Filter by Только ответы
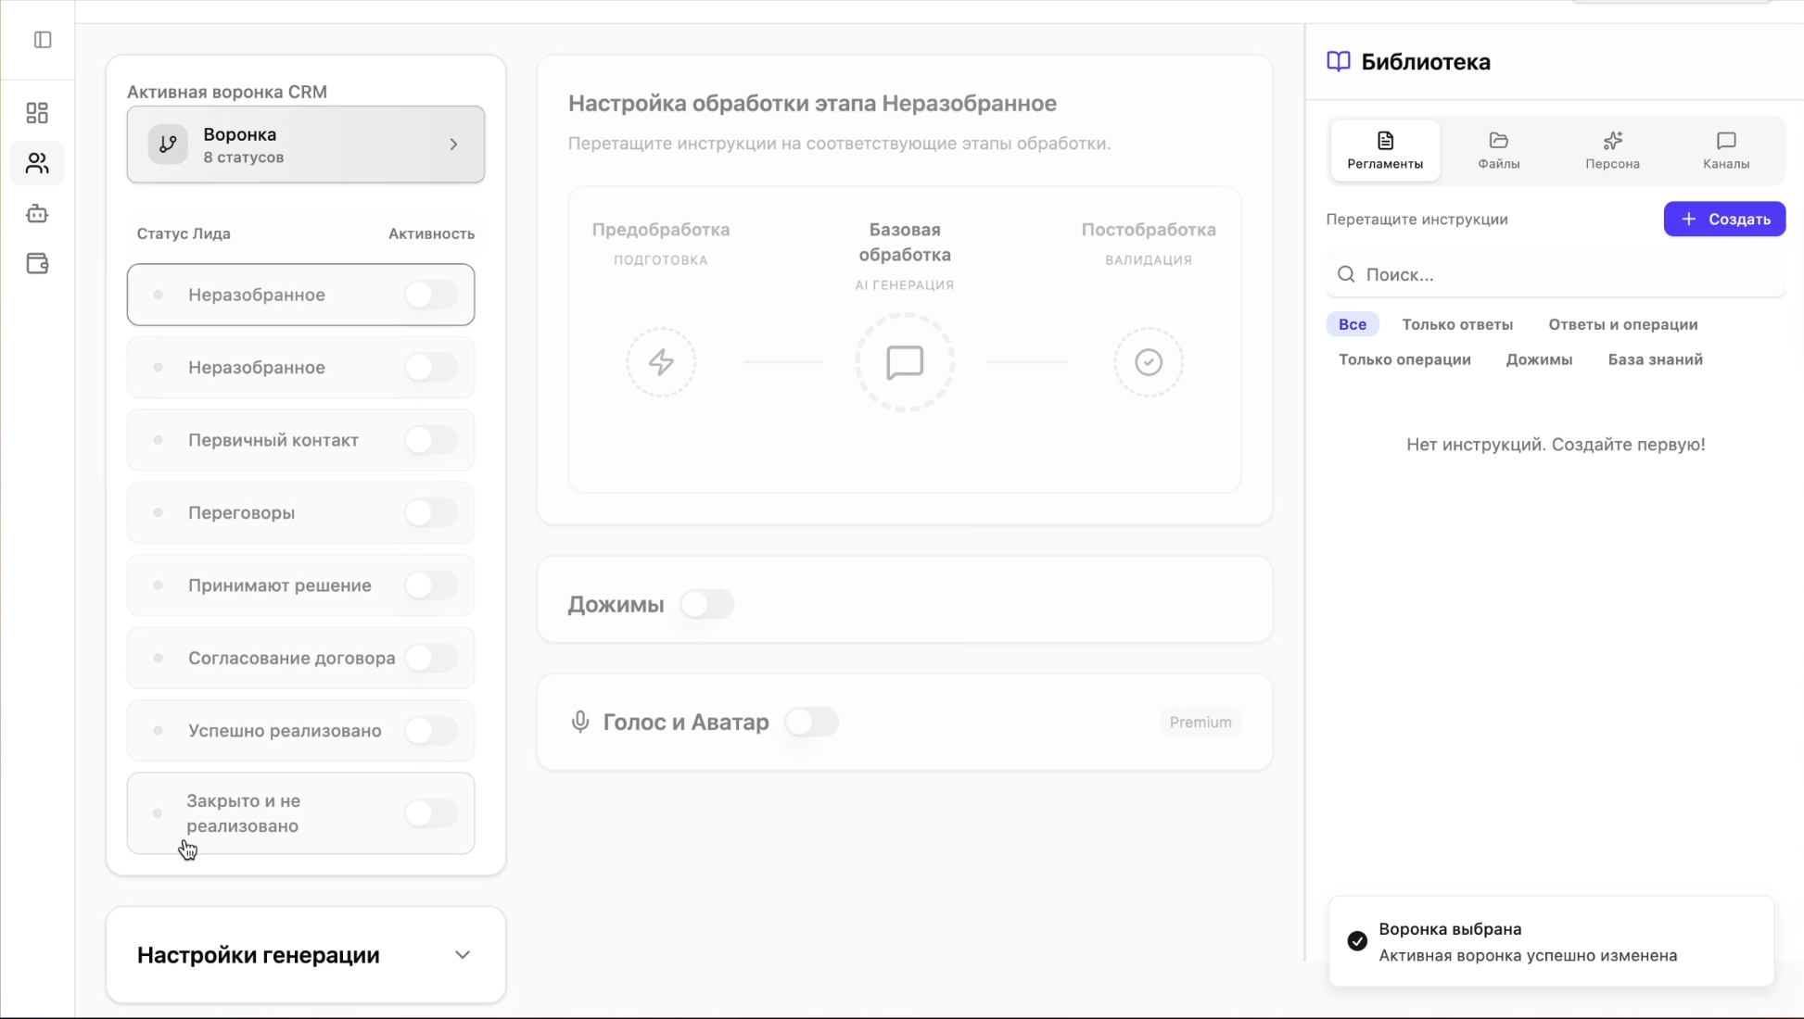This screenshot has width=1804, height=1019. 1457,325
